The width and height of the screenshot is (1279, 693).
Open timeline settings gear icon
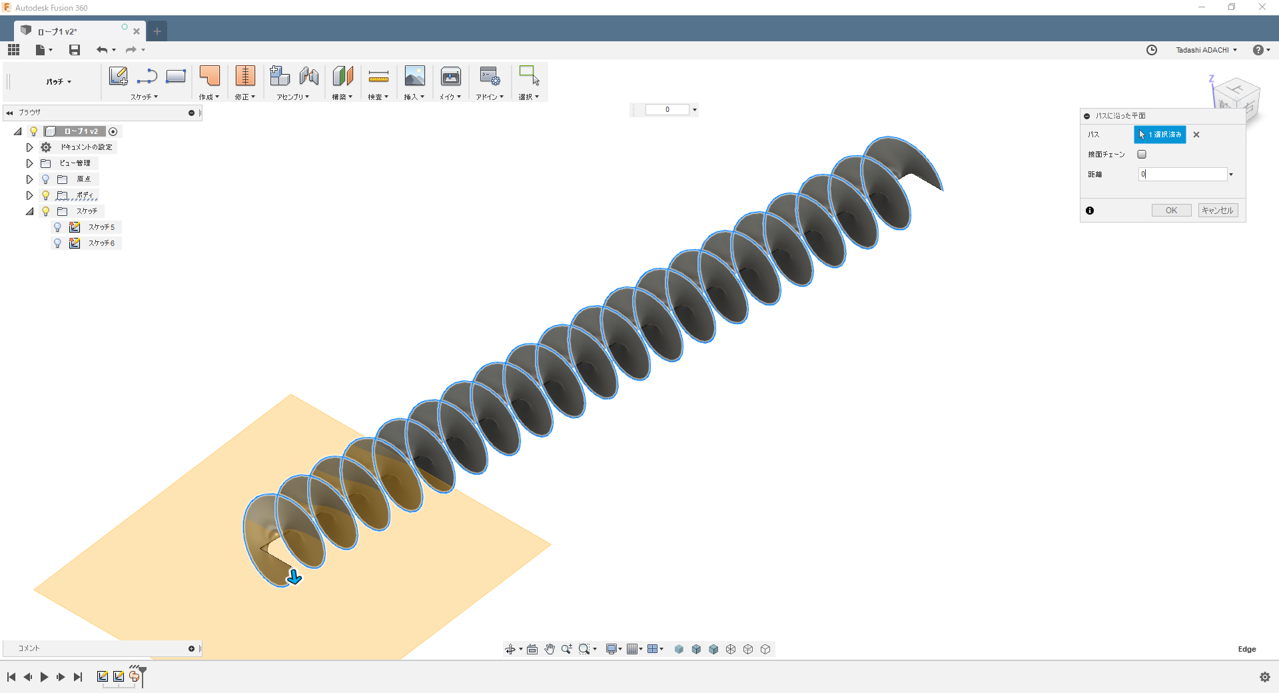tap(1265, 677)
